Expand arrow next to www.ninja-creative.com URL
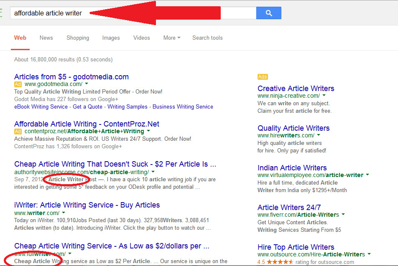 pos(324,95)
